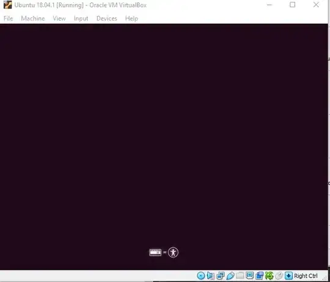Minimize the VirtualBox window
The width and height of the screenshot is (330, 282).
tap(269, 5)
